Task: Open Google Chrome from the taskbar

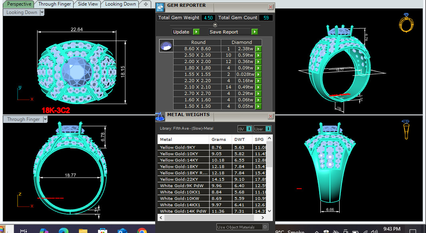Action: click(x=142, y=231)
